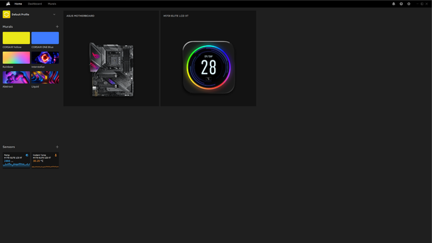
Task: Select the CORSAIR Yellow mural swatch
Action: (16, 38)
